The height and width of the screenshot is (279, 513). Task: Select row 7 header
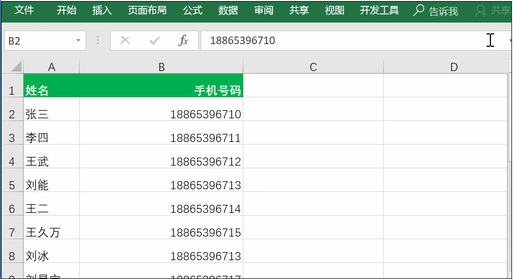[x=12, y=227]
